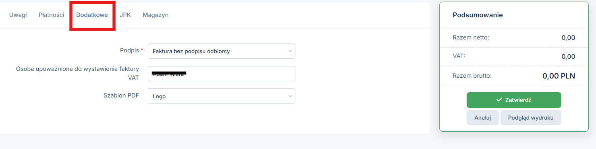Click the checkmark icon on Zatwierdź
The height and width of the screenshot is (149, 596).
[499, 100]
